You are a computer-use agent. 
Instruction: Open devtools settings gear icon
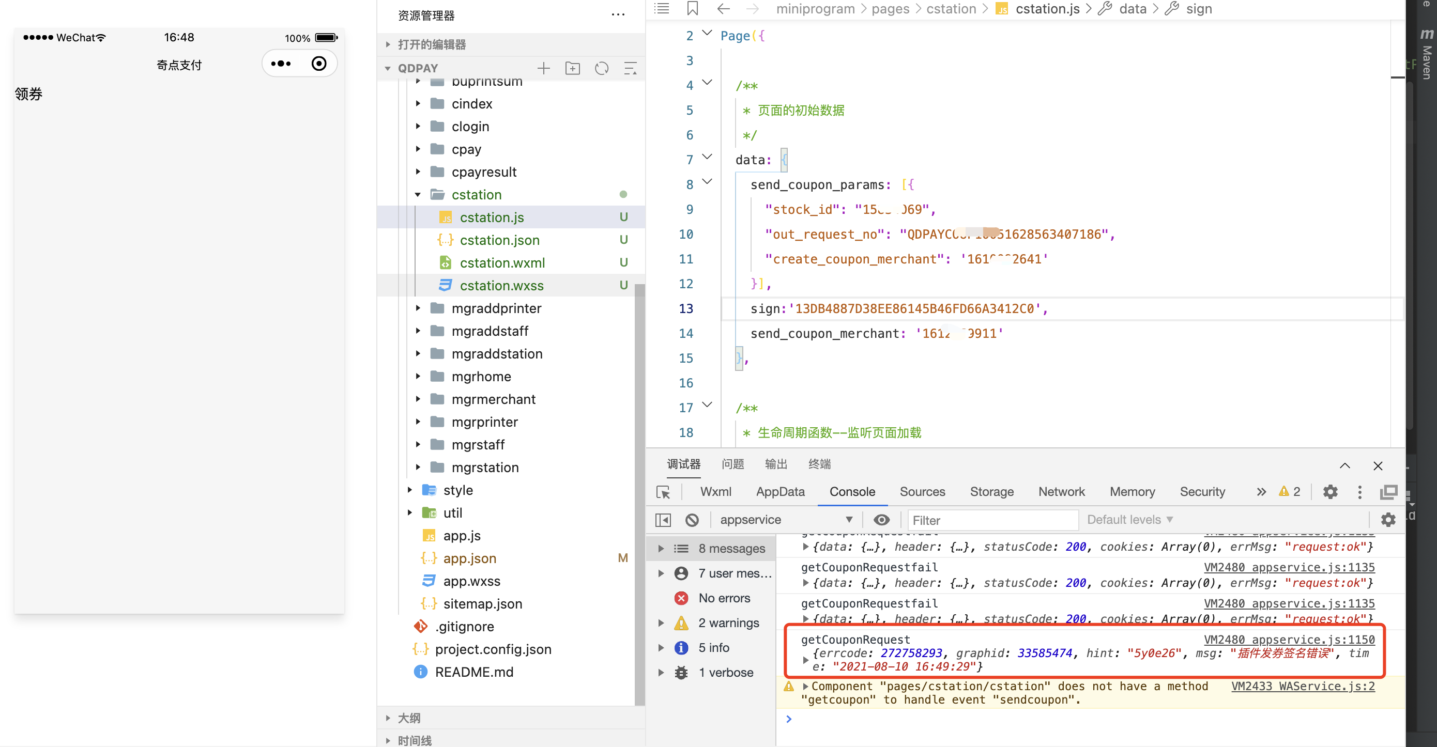coord(1331,492)
